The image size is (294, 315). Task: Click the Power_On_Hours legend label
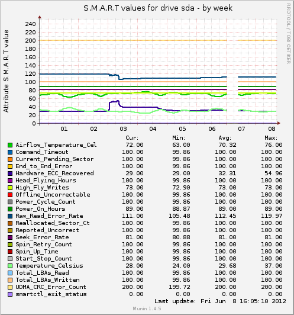click(40, 209)
